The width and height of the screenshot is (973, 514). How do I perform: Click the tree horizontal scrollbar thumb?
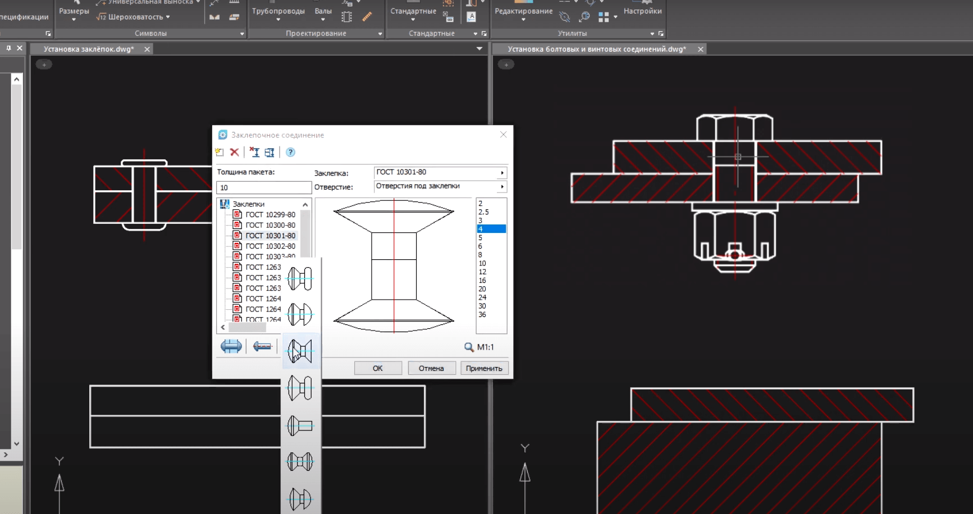tap(247, 327)
